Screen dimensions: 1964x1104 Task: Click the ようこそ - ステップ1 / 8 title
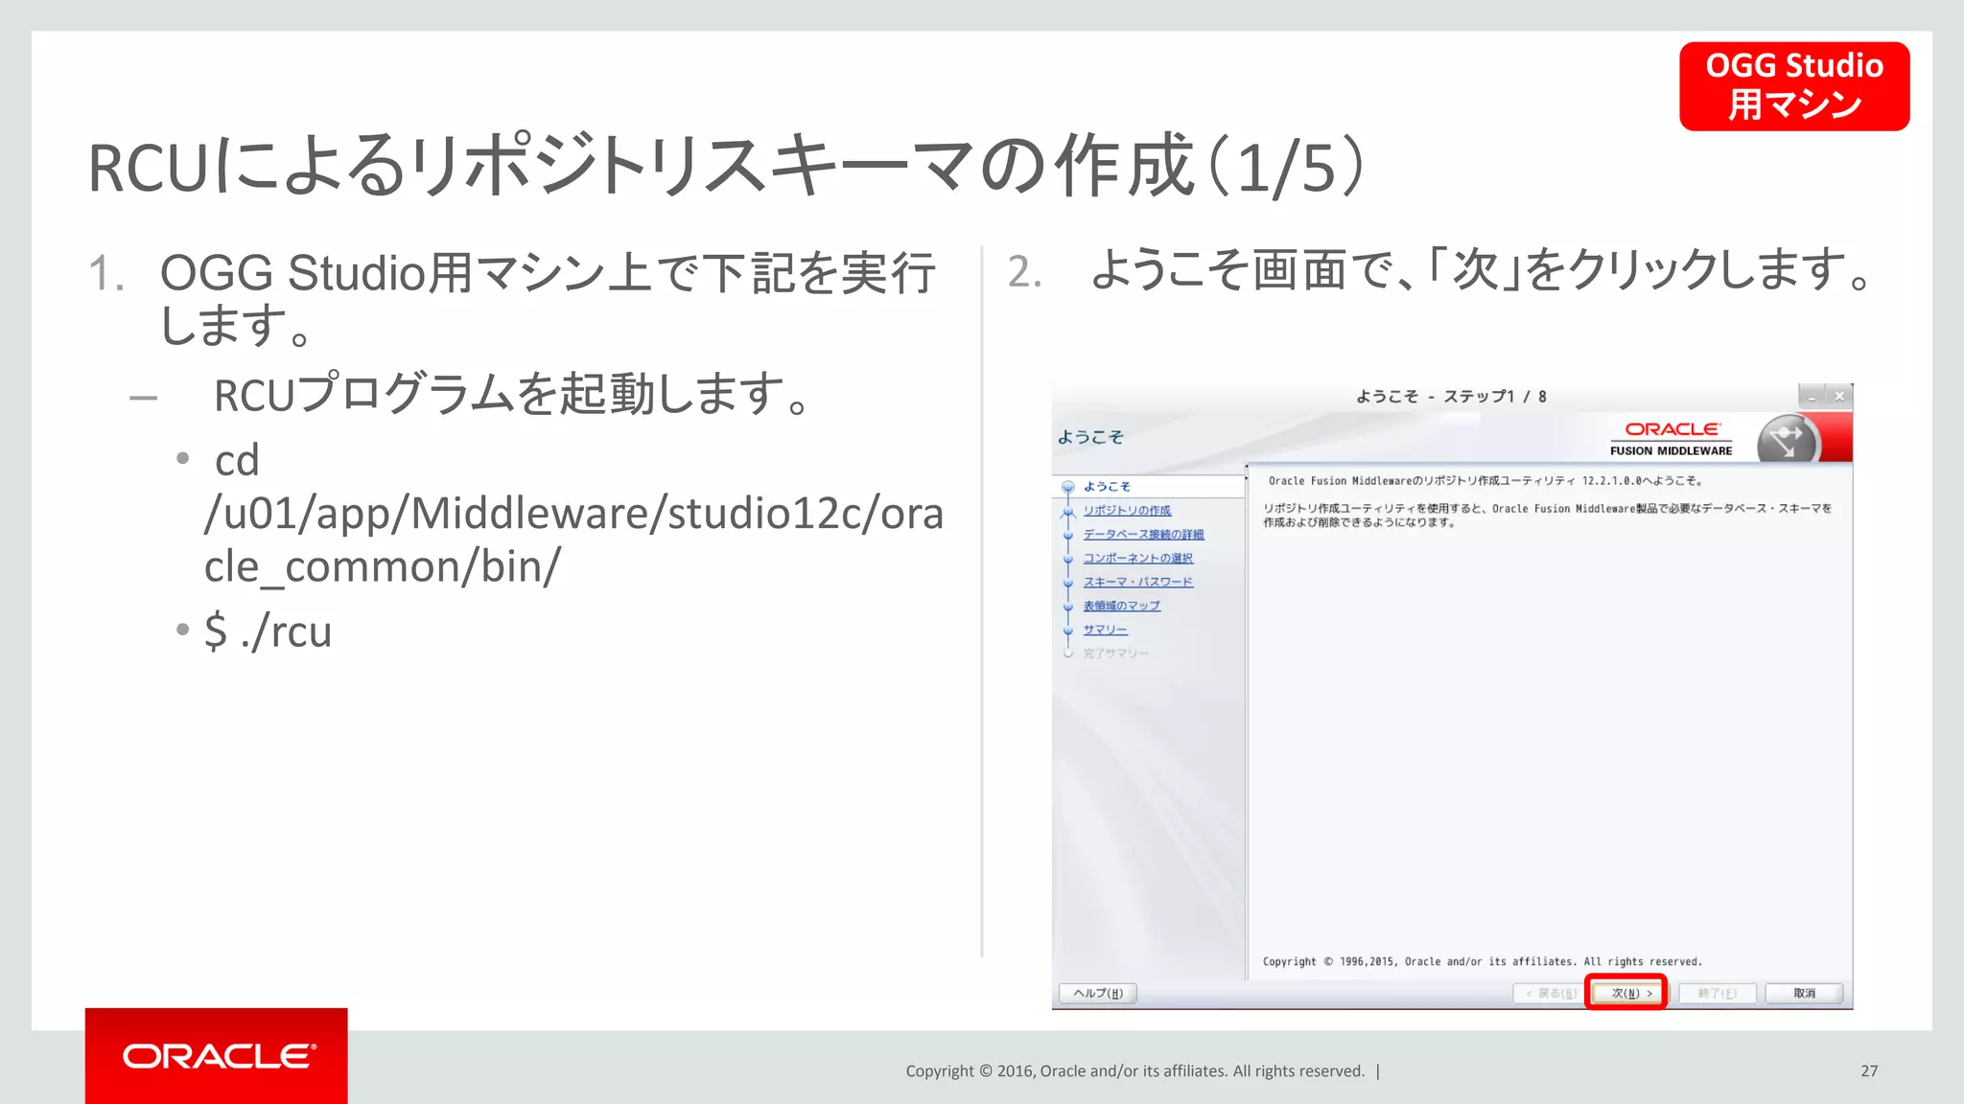click(1451, 397)
